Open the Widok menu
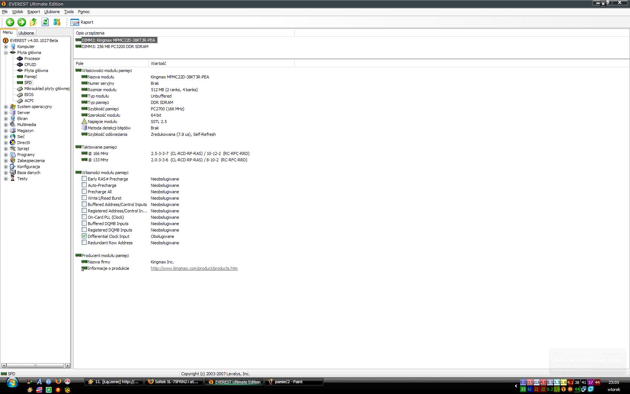Screen dimensions: 630x394 [18, 12]
